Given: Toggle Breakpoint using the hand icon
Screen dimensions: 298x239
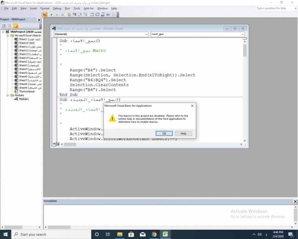Looking at the screenshot, I should (69, 14).
